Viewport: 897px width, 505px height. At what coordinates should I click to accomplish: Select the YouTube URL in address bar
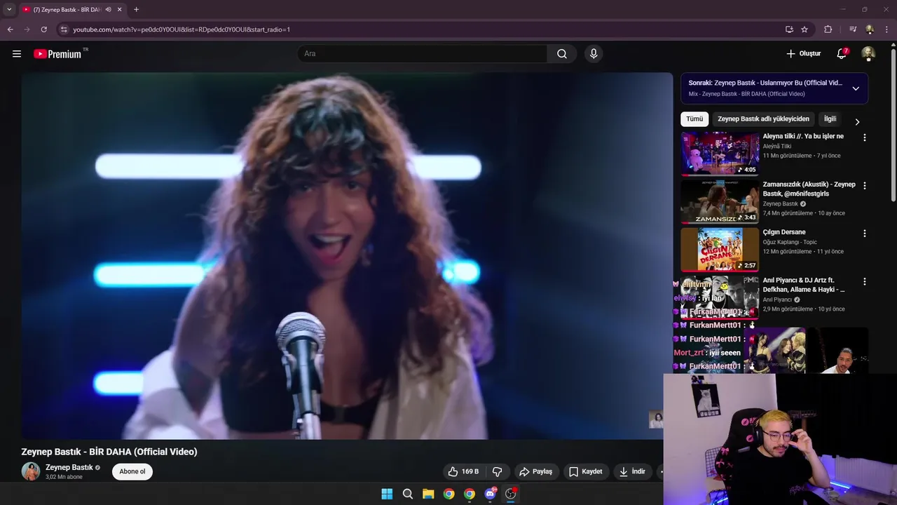182,29
